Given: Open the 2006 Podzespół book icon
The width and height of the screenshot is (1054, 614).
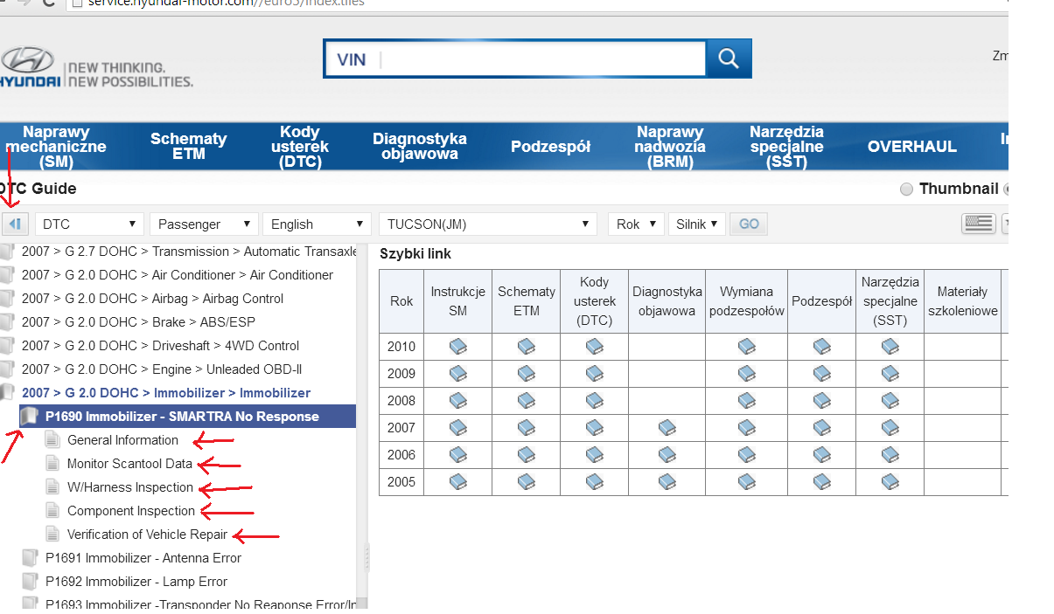Looking at the screenshot, I should click(821, 455).
